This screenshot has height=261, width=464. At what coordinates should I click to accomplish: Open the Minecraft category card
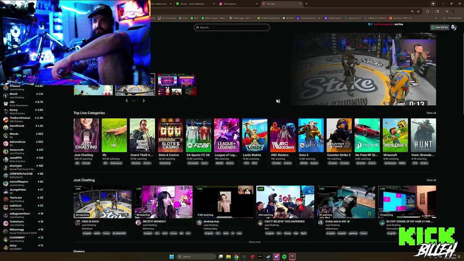point(395,135)
